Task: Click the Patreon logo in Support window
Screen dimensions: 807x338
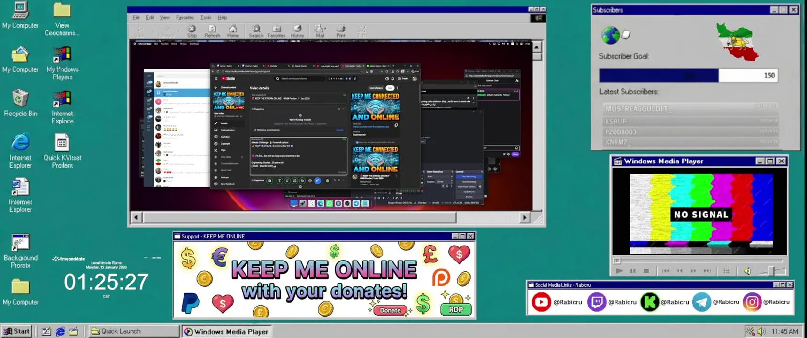Action: (x=441, y=277)
